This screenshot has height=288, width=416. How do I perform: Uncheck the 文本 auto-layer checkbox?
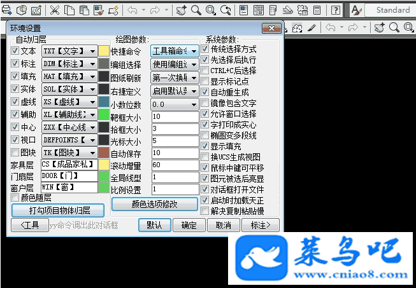[x=16, y=51]
